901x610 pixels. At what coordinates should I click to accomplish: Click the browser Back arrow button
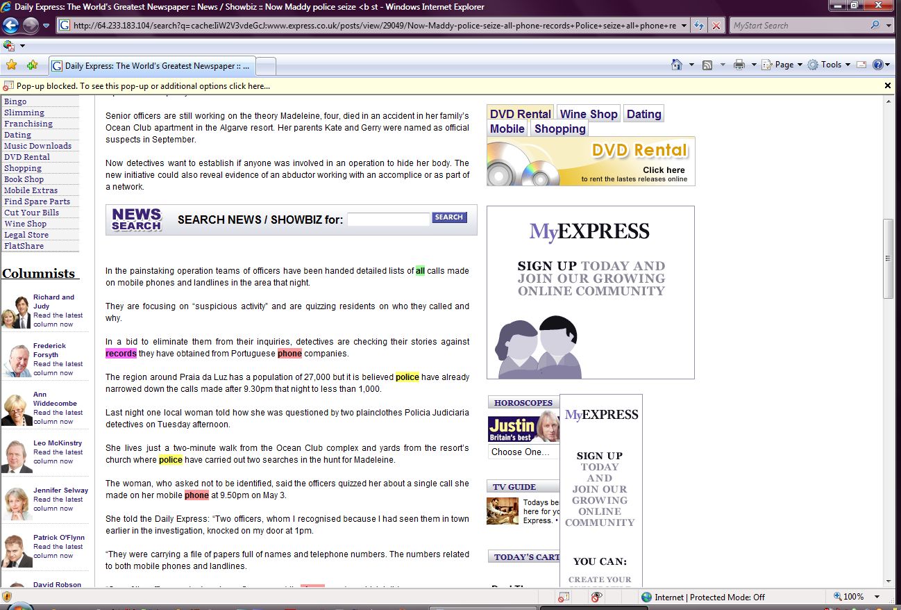pyautogui.click(x=11, y=26)
